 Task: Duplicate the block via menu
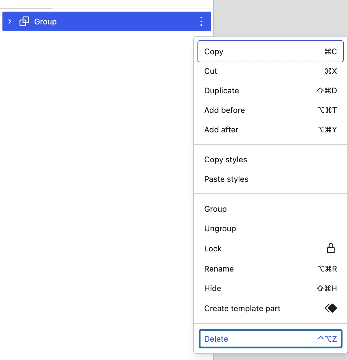pos(271,91)
